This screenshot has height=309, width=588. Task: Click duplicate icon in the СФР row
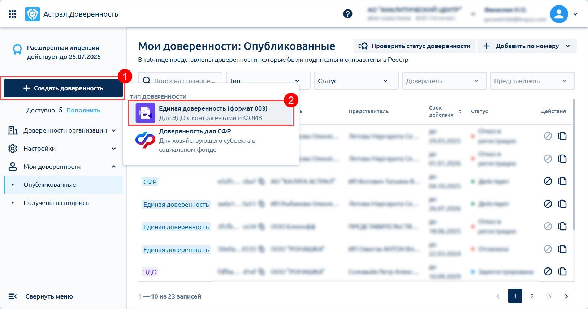(562, 181)
